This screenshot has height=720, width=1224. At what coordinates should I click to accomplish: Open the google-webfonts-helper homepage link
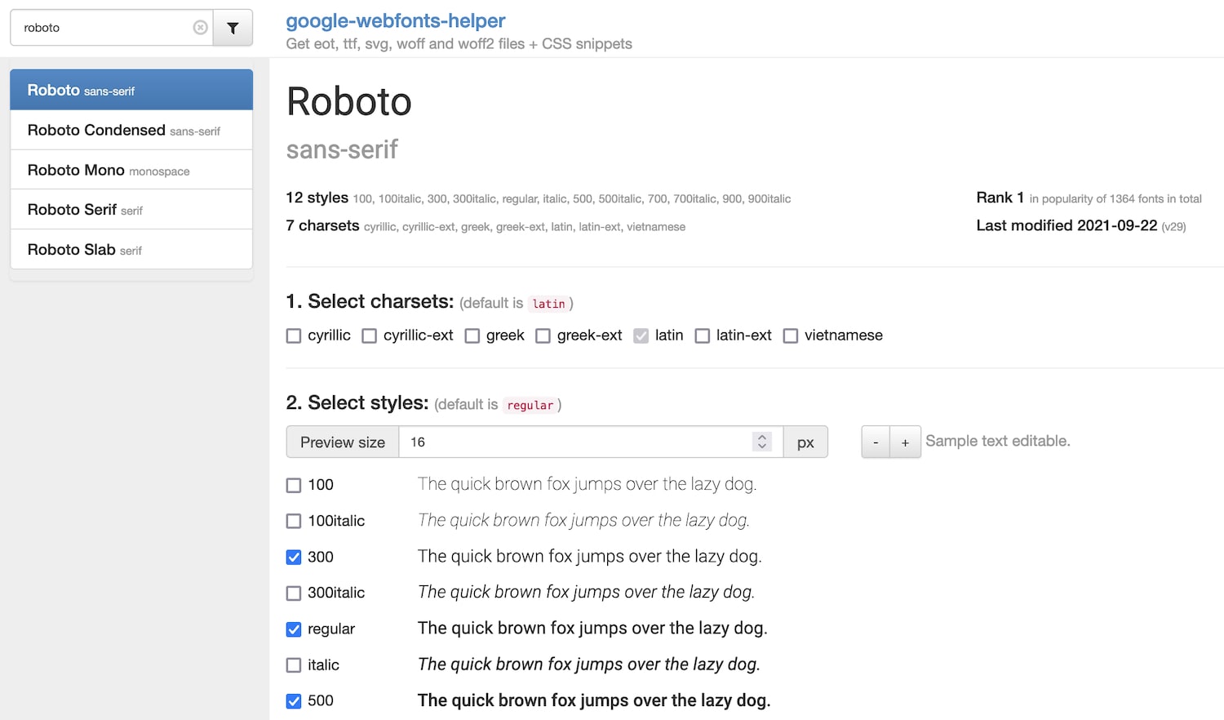(x=395, y=20)
